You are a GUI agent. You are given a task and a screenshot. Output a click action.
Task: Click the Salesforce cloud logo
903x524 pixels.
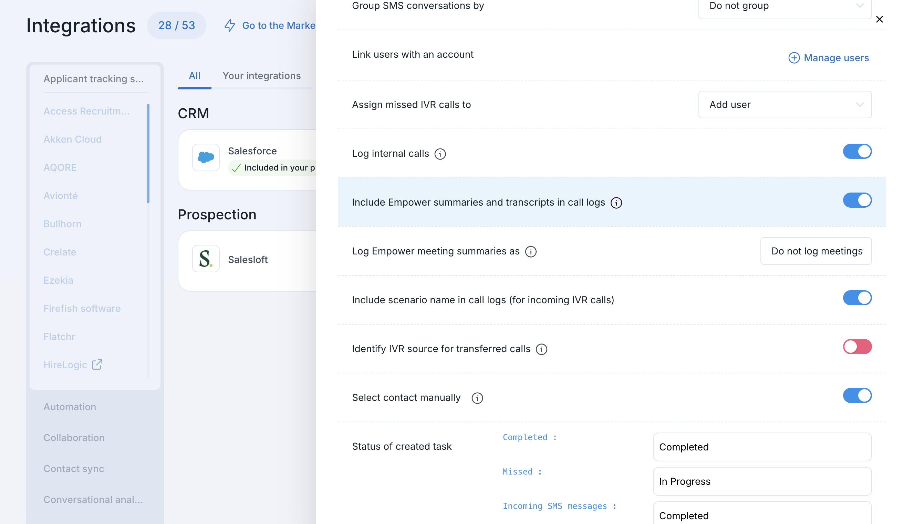[x=206, y=157]
